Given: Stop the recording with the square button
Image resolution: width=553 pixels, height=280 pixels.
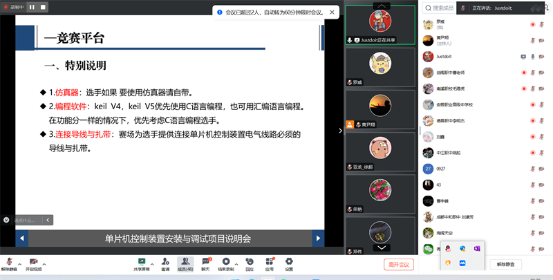Looking at the screenshot, I should 43,7.
